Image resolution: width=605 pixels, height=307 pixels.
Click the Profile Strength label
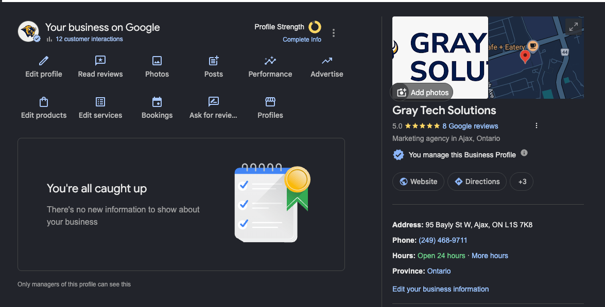280,27
